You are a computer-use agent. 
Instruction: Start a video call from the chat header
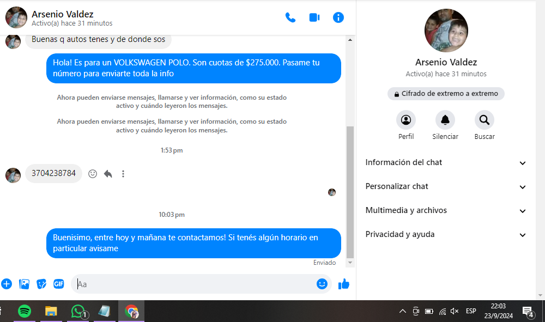(x=314, y=17)
